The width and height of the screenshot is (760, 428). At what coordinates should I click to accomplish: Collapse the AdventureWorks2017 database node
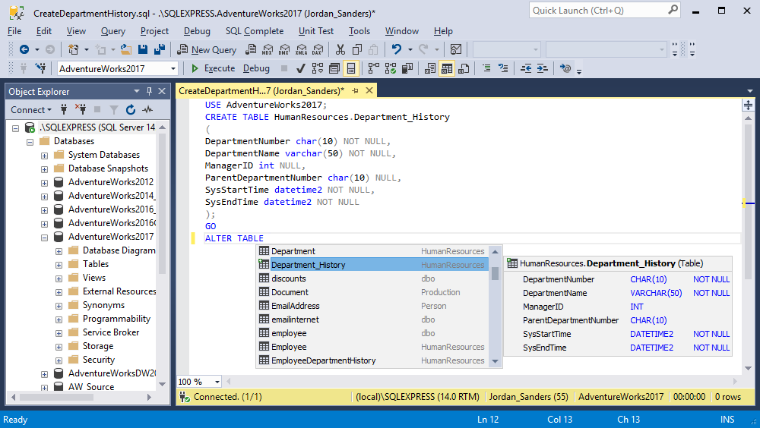point(44,238)
